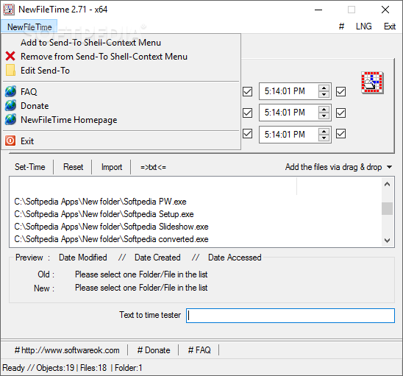Click the file list scroll up arrow
403x376 pixels.
tap(387, 184)
